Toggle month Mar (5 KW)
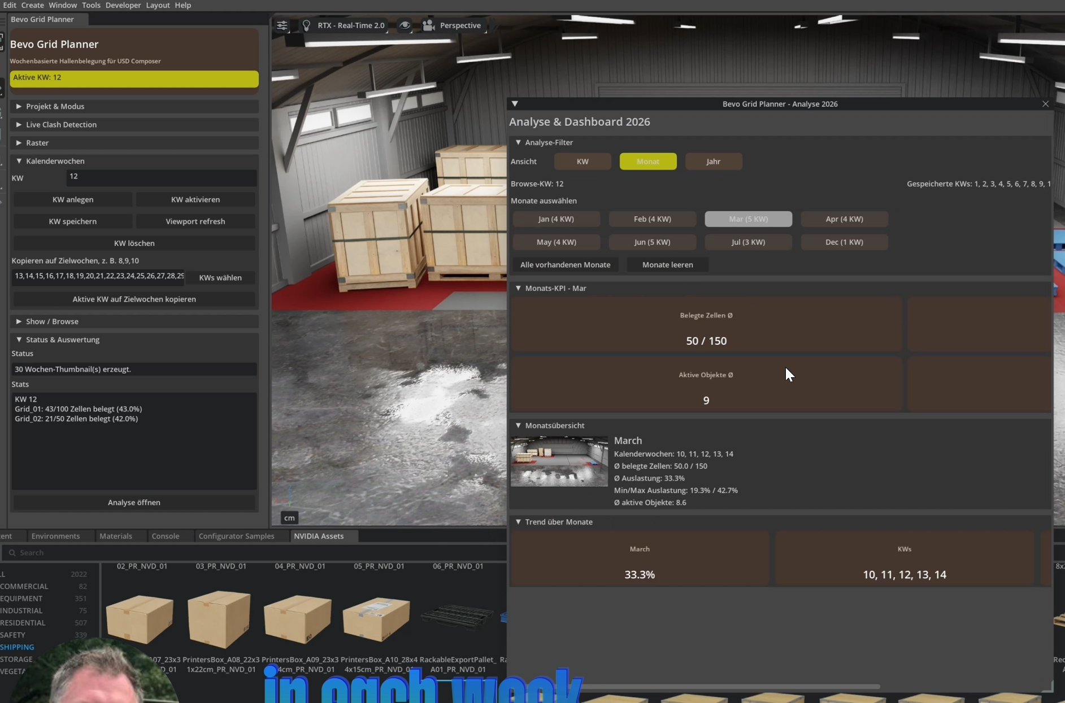The width and height of the screenshot is (1065, 703). (x=749, y=219)
